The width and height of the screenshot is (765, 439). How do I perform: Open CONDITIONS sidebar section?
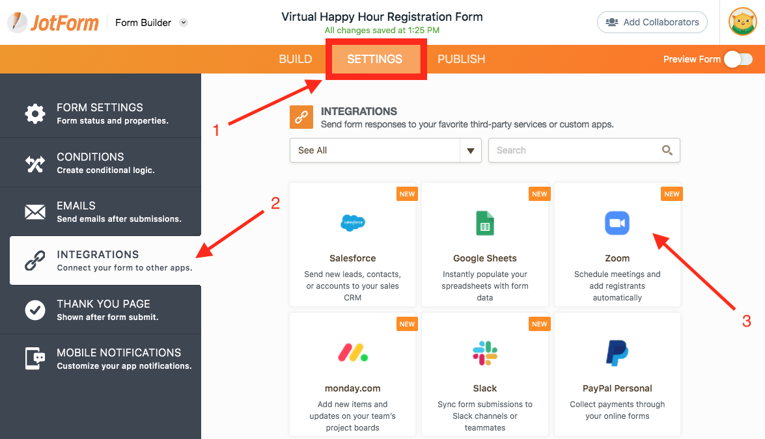100,163
